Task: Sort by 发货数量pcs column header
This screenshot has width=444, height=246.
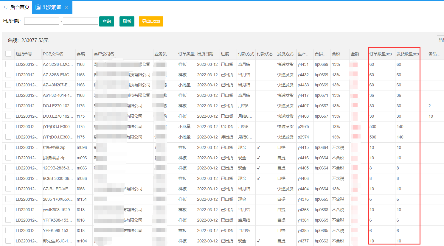Action: point(407,54)
